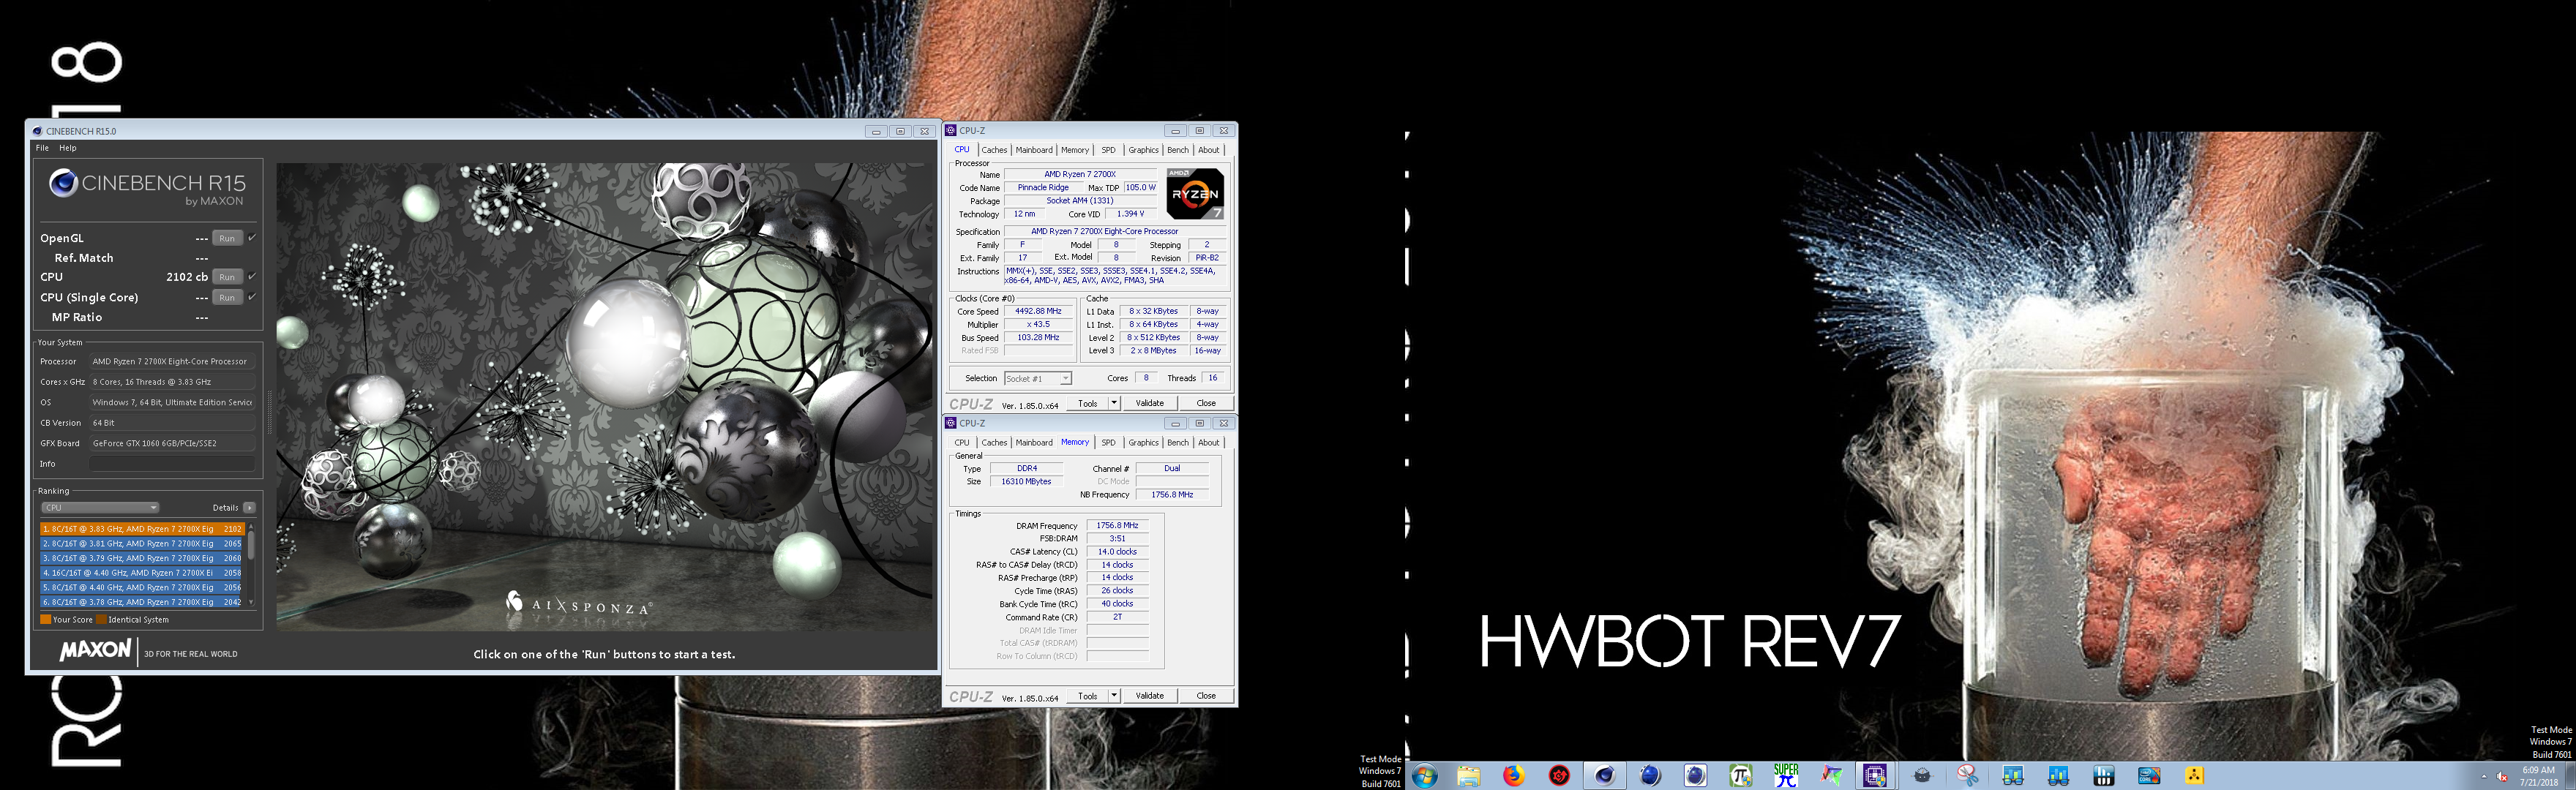
Task: Select ranking row 1 scoring 2102
Action: pos(142,529)
